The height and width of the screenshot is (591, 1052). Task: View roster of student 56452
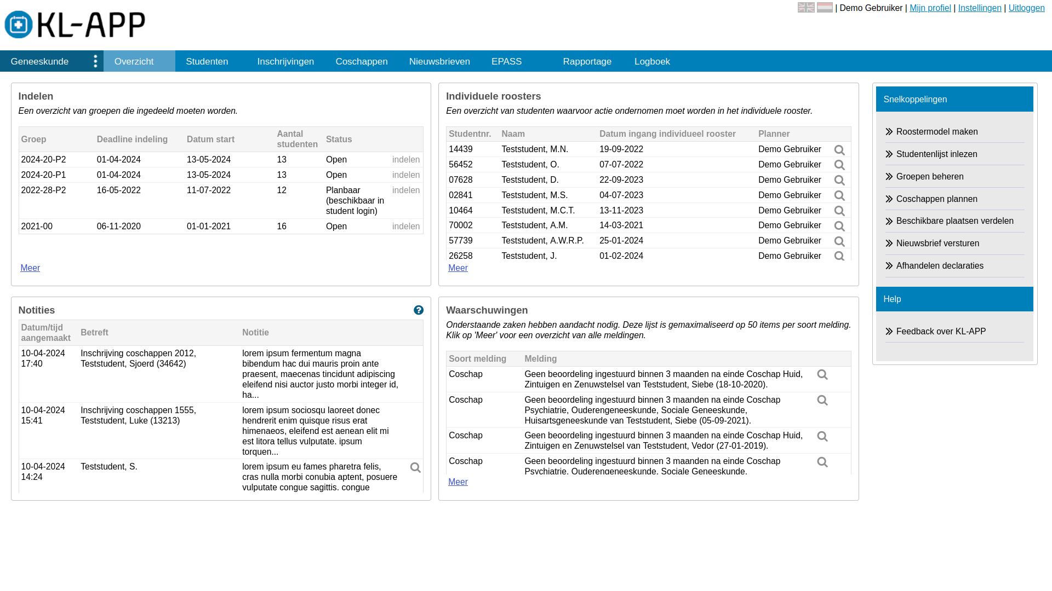coord(839,165)
